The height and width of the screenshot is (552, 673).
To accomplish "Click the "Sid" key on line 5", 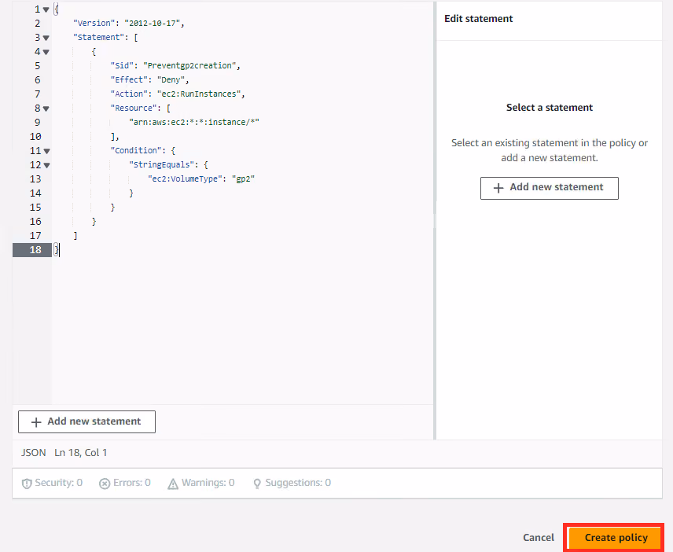I will tap(122, 66).
